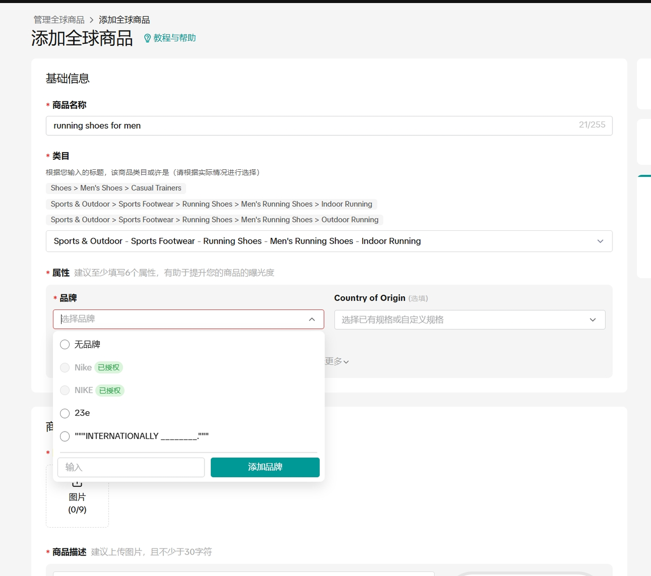Go to 管理全球商品 breadcrumb

(x=59, y=20)
